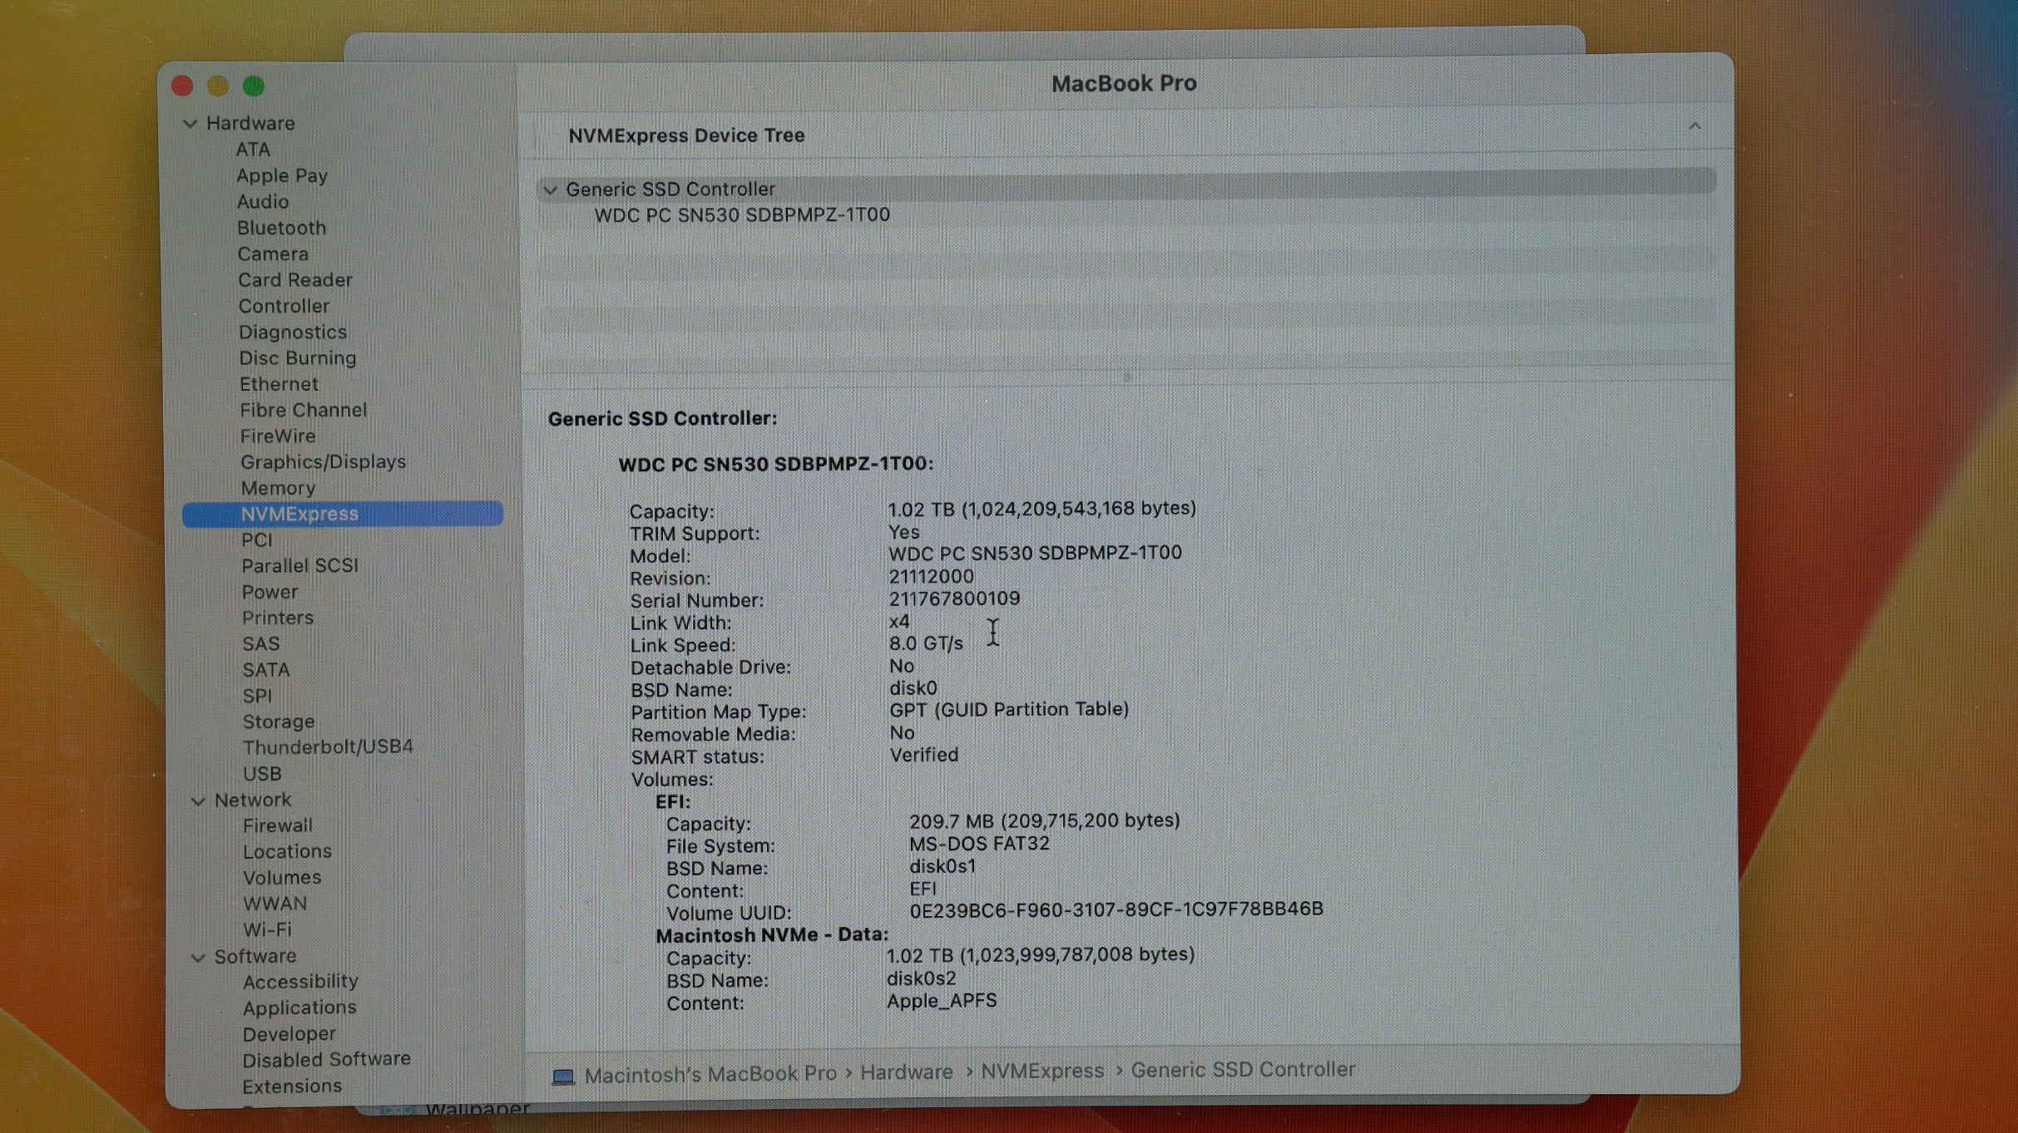Collapse the Software section chevron
Screen dimensions: 2018x1133
(198, 958)
